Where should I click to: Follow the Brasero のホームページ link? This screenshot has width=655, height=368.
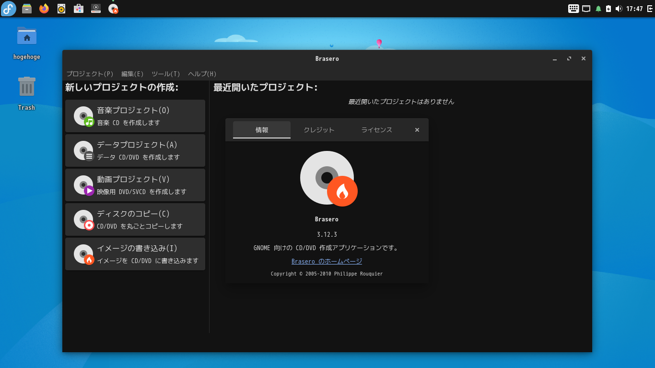point(327,261)
